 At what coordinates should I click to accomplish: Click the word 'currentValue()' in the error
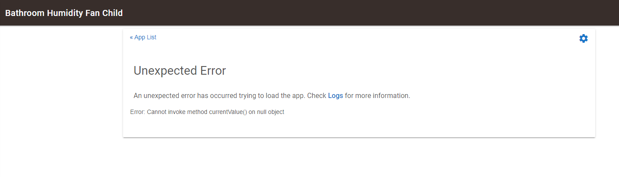(228, 112)
